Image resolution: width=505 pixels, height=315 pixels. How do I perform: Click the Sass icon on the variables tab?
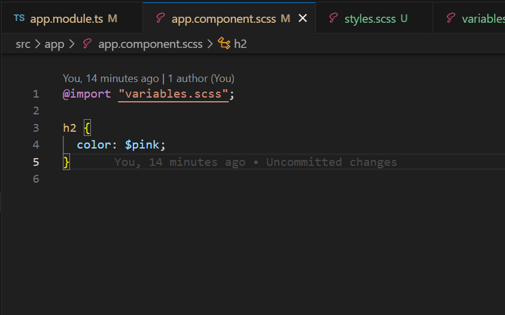(451, 19)
